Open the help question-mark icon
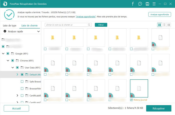Screen dimensions: 175x115 coord(140,4)
